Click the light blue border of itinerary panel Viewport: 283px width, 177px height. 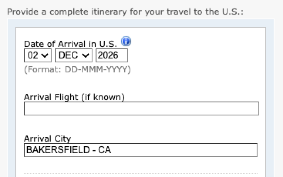pos(11,94)
